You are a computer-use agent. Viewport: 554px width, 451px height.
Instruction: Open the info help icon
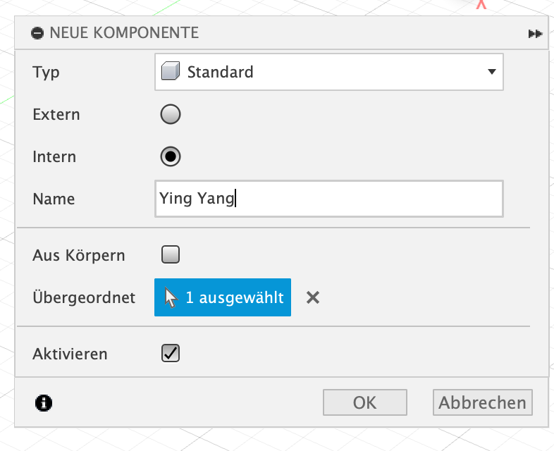43,402
